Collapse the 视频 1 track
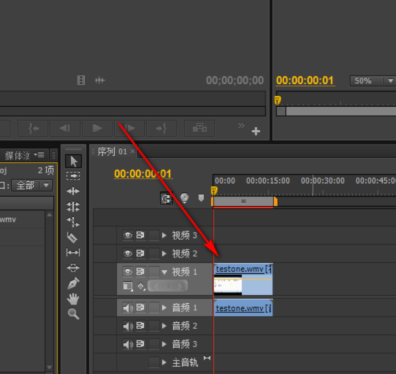The height and width of the screenshot is (374, 396). pyautogui.click(x=164, y=272)
